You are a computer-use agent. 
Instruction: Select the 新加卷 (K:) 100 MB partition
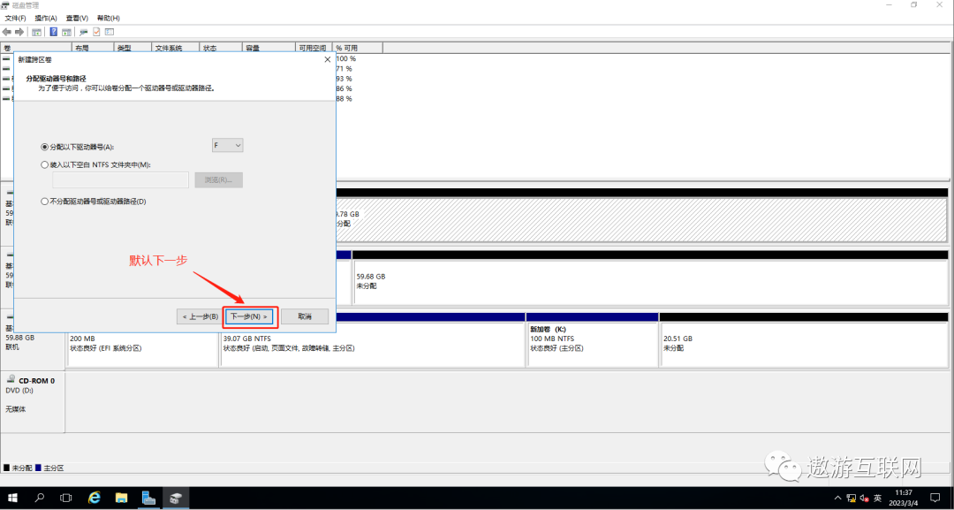592,344
